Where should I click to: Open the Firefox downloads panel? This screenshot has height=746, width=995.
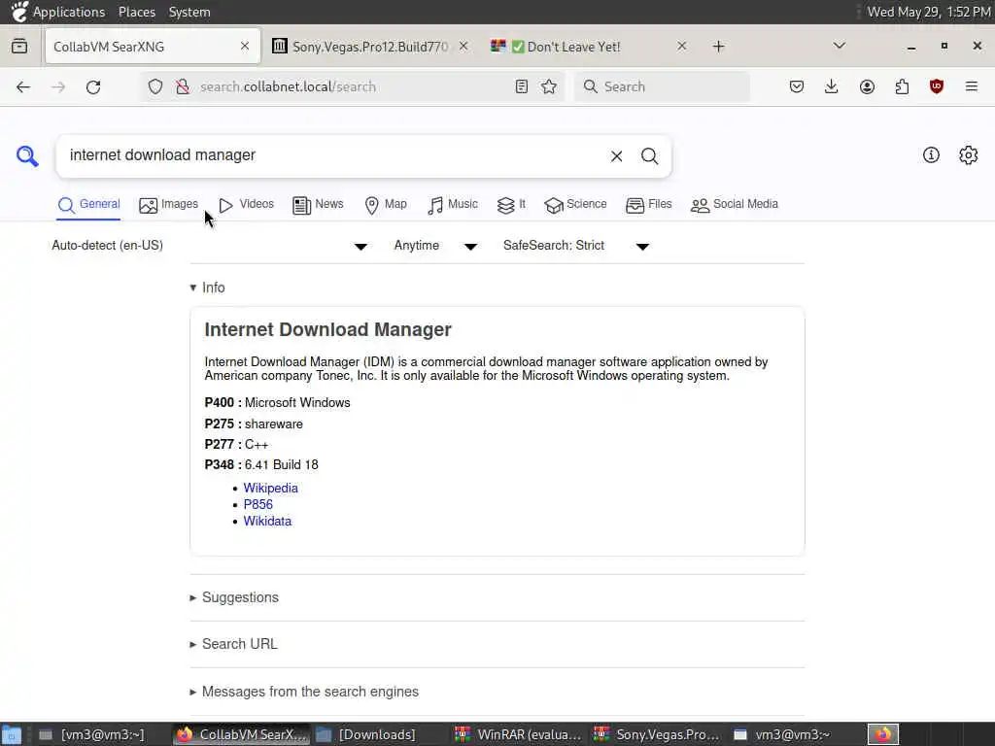pyautogui.click(x=832, y=86)
